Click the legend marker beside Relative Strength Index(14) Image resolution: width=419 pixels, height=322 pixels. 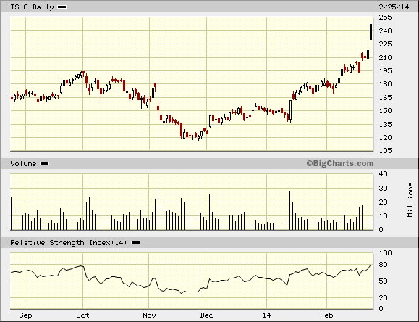tap(136, 243)
